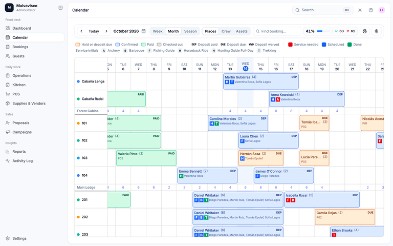393x246 pixels.
Task: Click Trekking icon on Ethan Brooks booking
Action: (x=334, y=235)
